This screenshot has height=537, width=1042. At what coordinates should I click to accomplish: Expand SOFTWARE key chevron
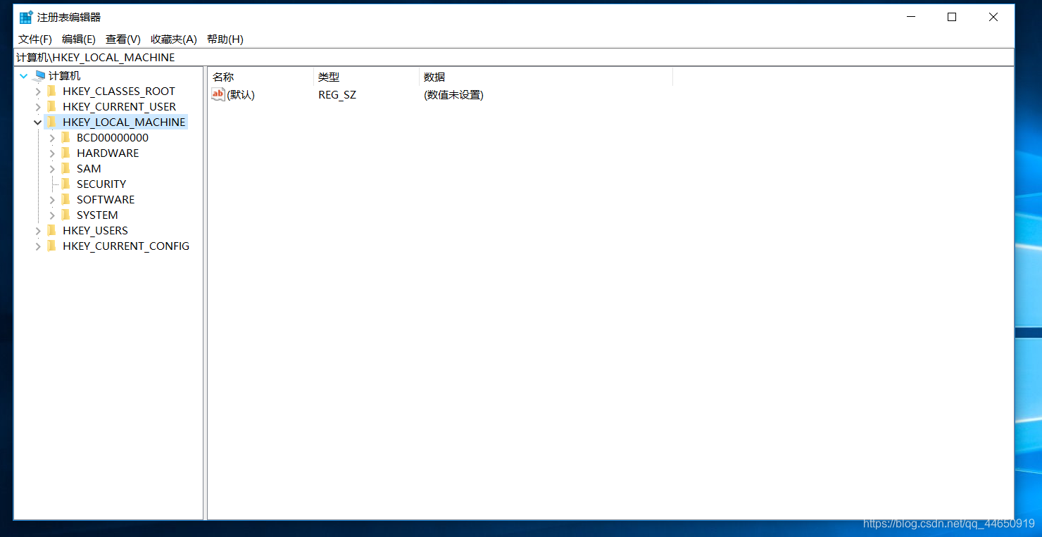click(x=52, y=200)
